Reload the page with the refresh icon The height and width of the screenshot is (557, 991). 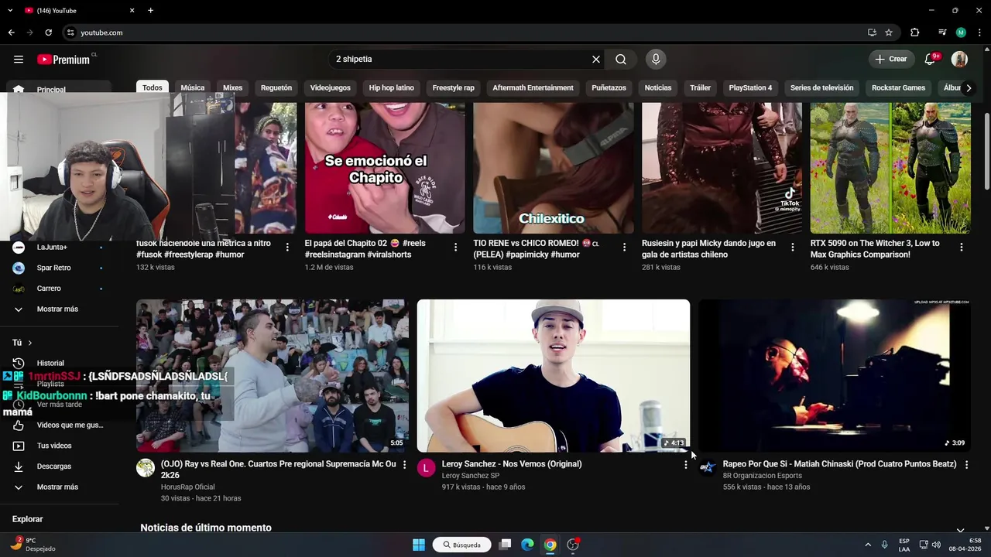click(48, 32)
